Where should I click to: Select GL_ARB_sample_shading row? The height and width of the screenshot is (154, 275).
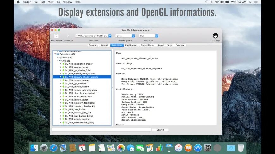pyautogui.click(x=82, y=119)
